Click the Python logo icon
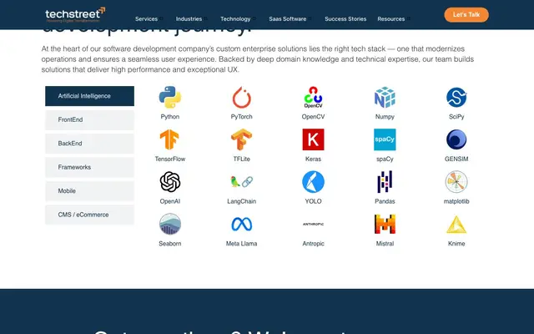The width and height of the screenshot is (534, 334). pyautogui.click(x=170, y=97)
